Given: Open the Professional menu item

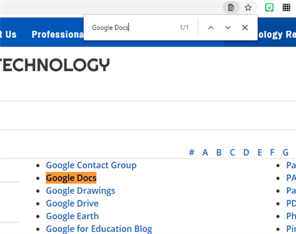Looking at the screenshot, I should click(58, 34).
